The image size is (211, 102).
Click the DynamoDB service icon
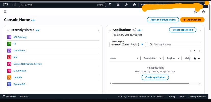[x=9, y=84]
